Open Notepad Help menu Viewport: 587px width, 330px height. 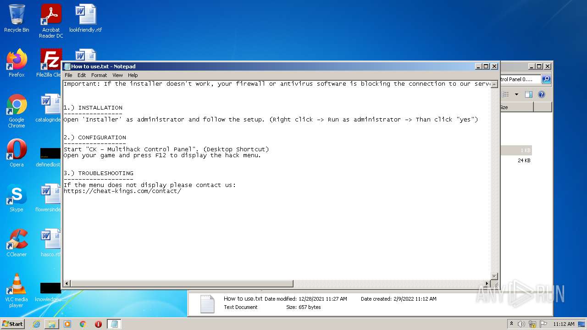pyautogui.click(x=133, y=75)
